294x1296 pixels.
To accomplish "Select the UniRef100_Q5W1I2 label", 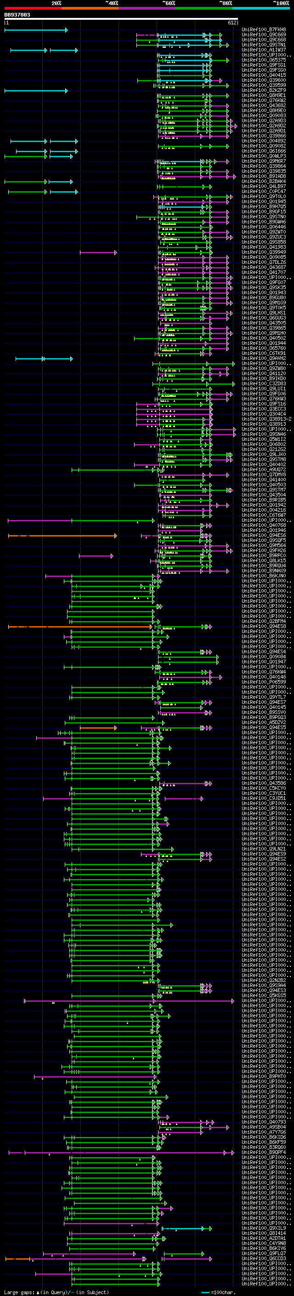I will point(264,439).
